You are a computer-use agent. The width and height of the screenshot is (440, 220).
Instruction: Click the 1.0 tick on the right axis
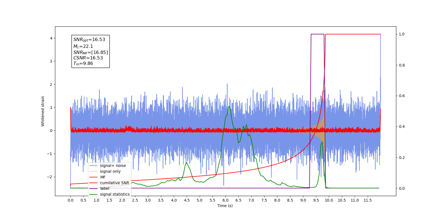[402, 34]
